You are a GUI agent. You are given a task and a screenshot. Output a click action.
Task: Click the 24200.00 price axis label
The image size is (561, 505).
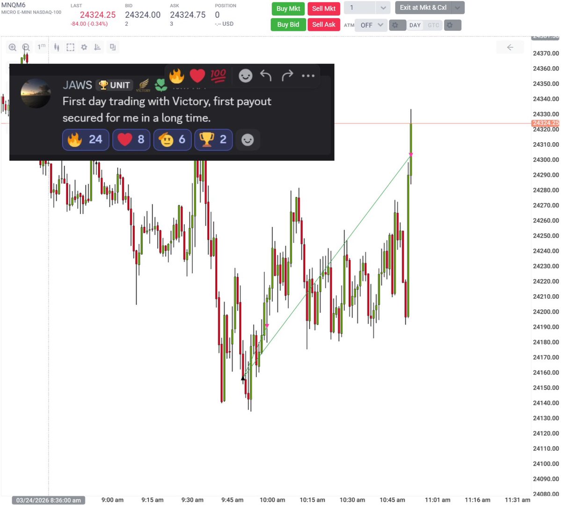pos(546,311)
